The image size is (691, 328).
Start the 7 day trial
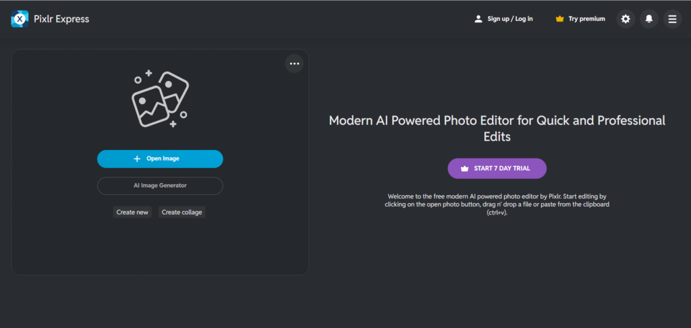497,169
